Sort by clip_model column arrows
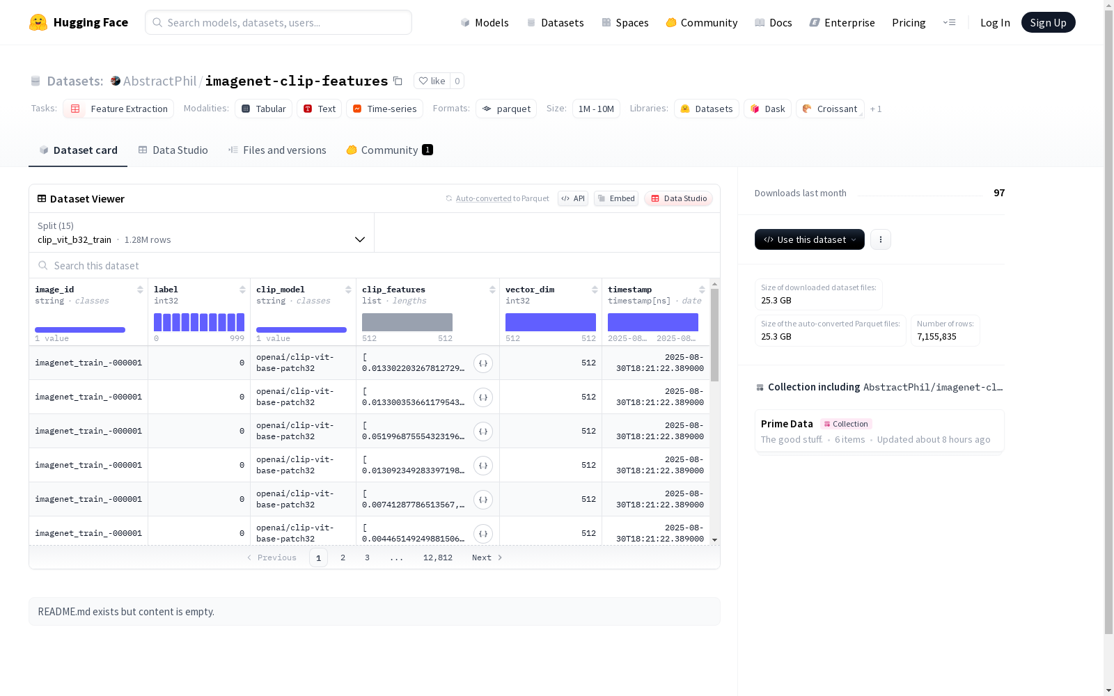This screenshot has width=1114, height=696. pos(348,290)
